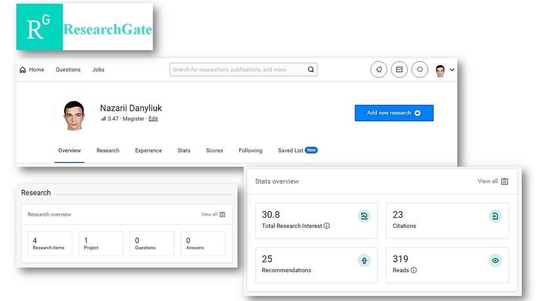Click the Stats overview heading
The image size is (536, 301).
click(277, 181)
